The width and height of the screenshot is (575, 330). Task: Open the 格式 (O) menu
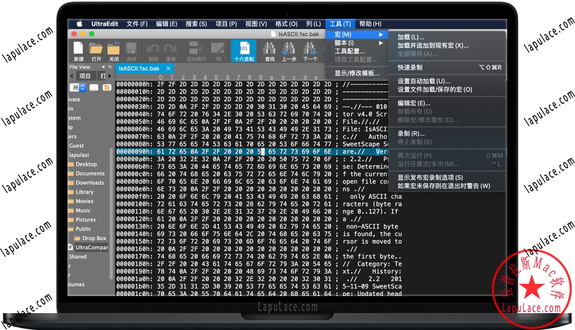pyautogui.click(x=286, y=24)
